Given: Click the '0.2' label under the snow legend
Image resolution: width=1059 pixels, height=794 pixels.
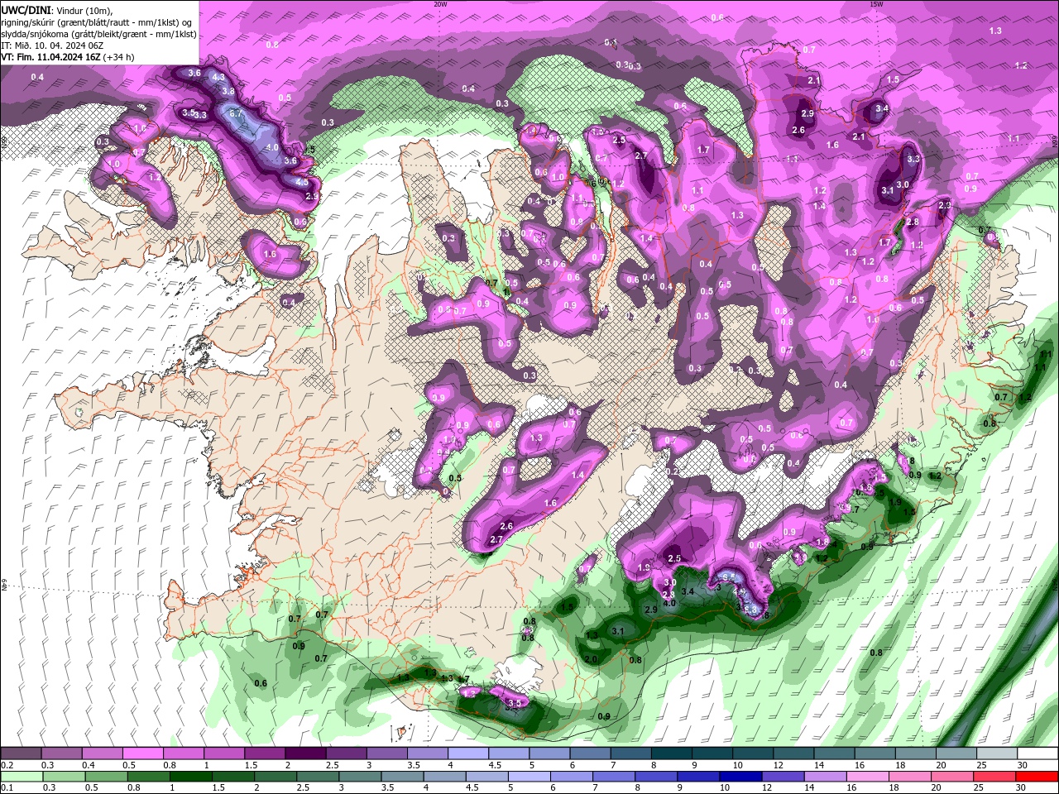Looking at the screenshot, I should (7, 765).
